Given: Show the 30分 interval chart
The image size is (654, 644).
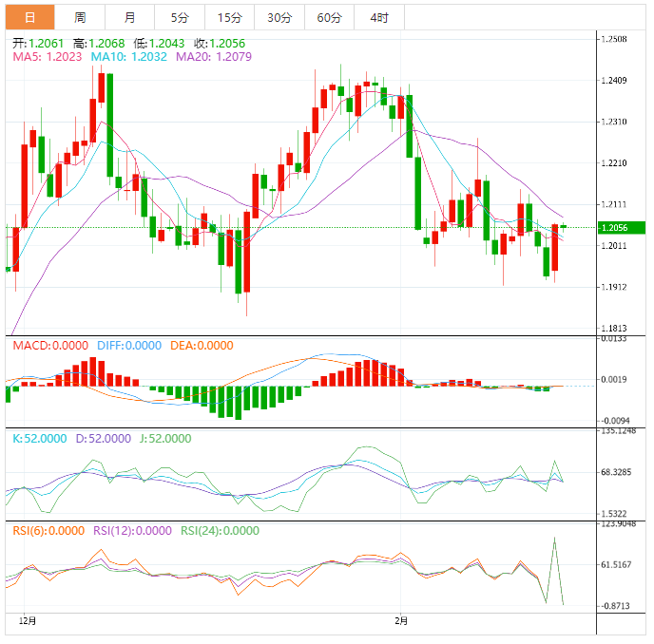Looking at the screenshot, I should click(x=279, y=17).
